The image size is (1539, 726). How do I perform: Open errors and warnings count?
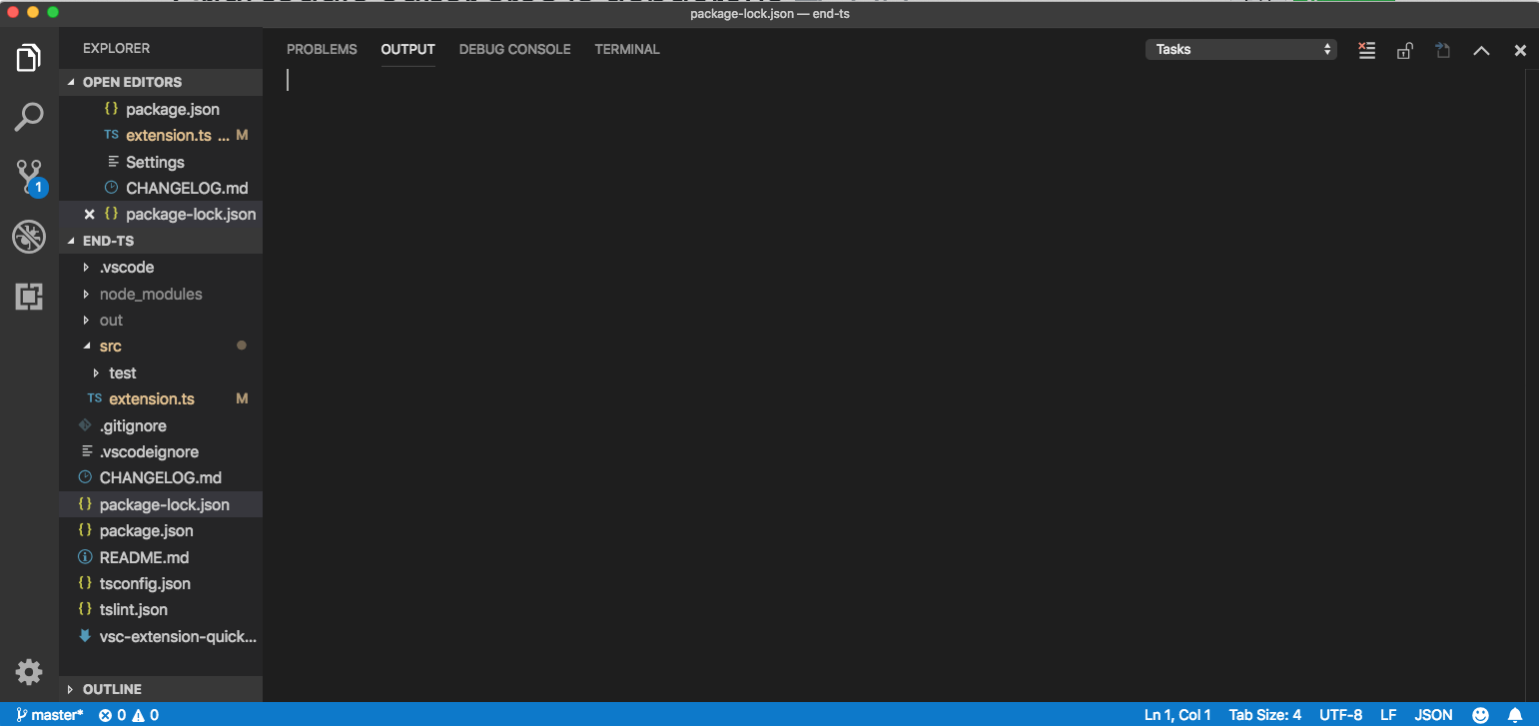tap(129, 715)
